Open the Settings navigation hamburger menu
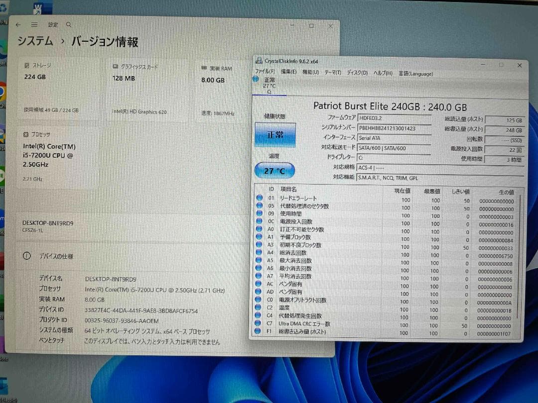 click(34, 24)
